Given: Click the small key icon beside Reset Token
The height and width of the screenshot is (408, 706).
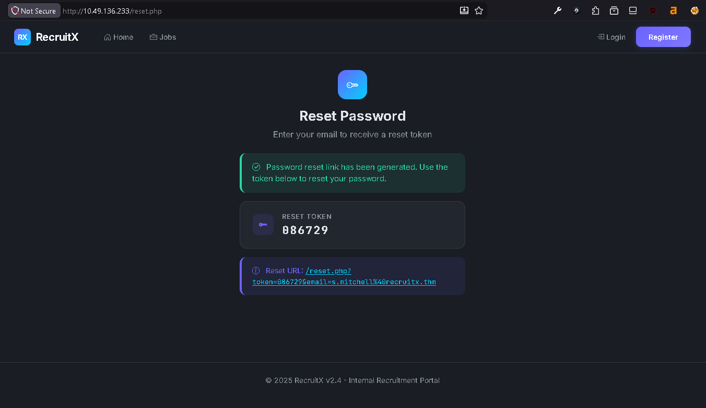Looking at the screenshot, I should tap(263, 225).
